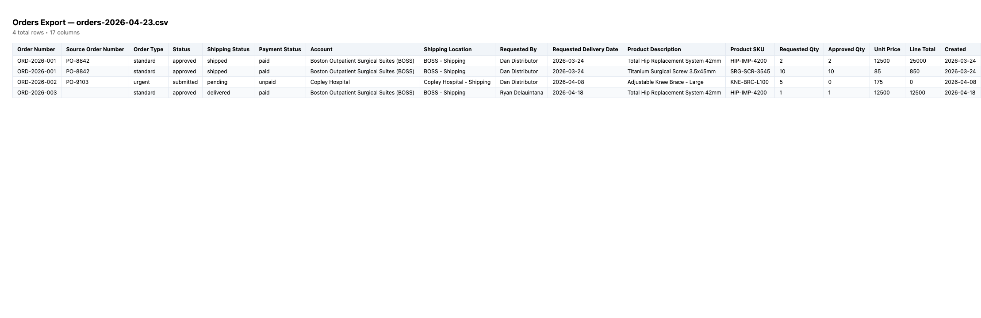The width and height of the screenshot is (981, 318).
Task: Click the submitted status cell
Action: (x=185, y=82)
